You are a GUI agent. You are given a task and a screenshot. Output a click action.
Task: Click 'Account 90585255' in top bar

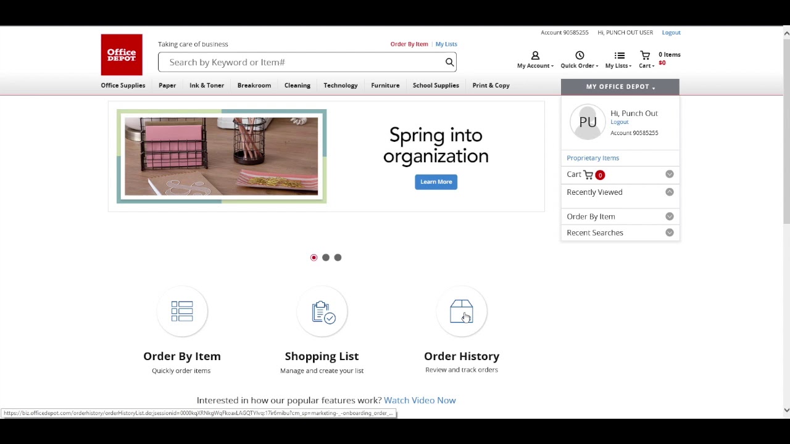[565, 33]
